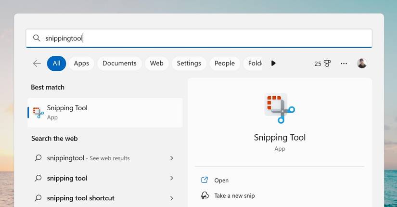Open the Snipping Tool best match result
Image resolution: width=397 pixels, height=207 pixels.
click(x=105, y=113)
